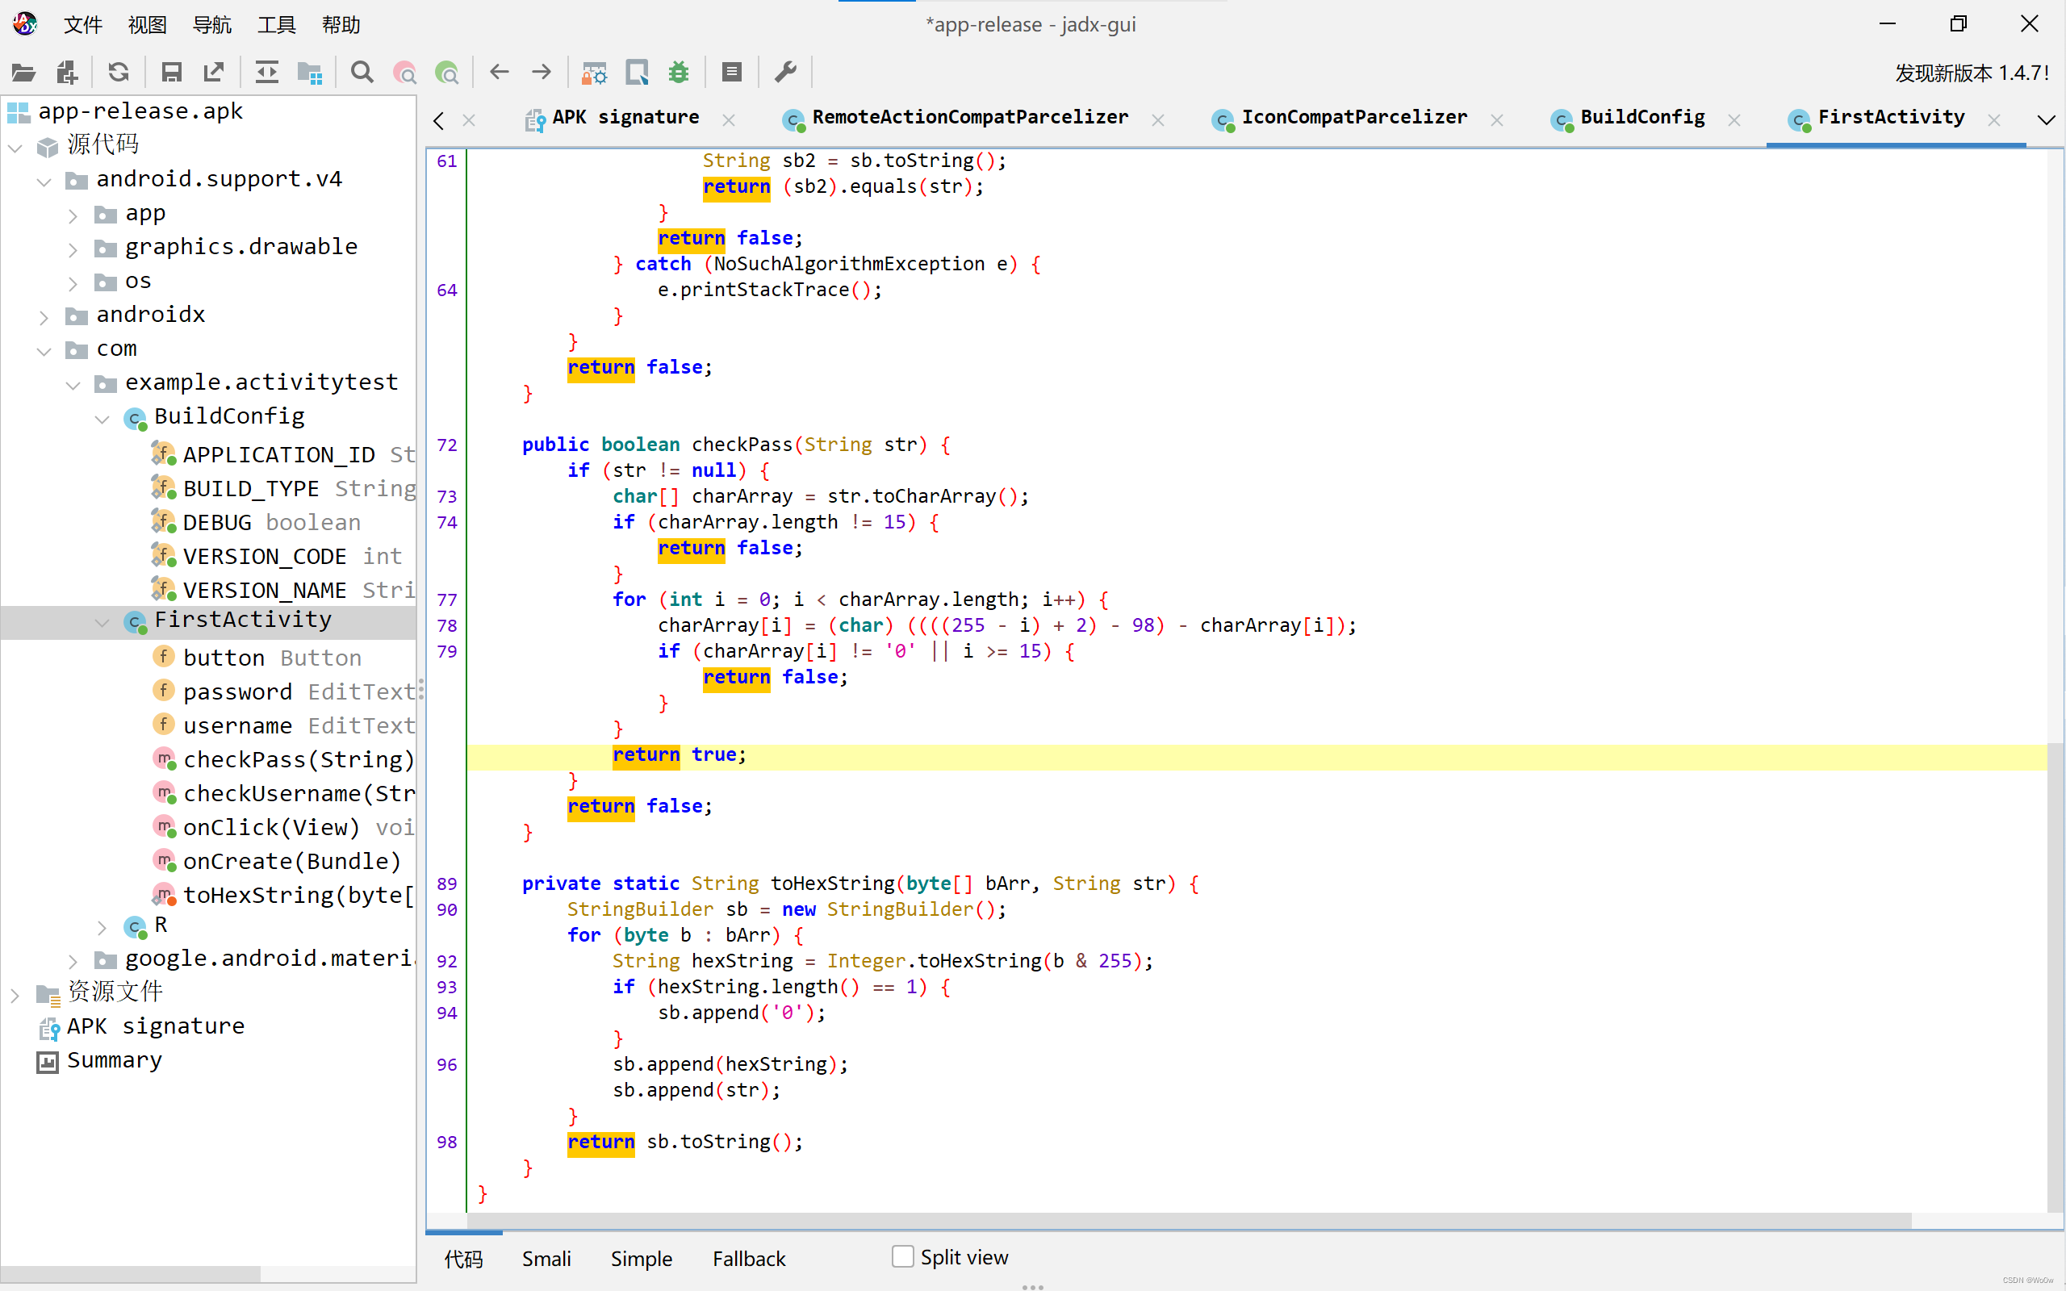Screen dimensions: 2066x1291
Task: Close the IconCompatParcelizer tab
Action: tap(1496, 120)
